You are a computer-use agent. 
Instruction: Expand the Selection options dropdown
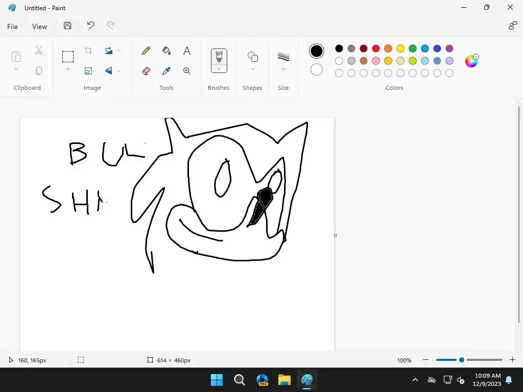coord(68,69)
